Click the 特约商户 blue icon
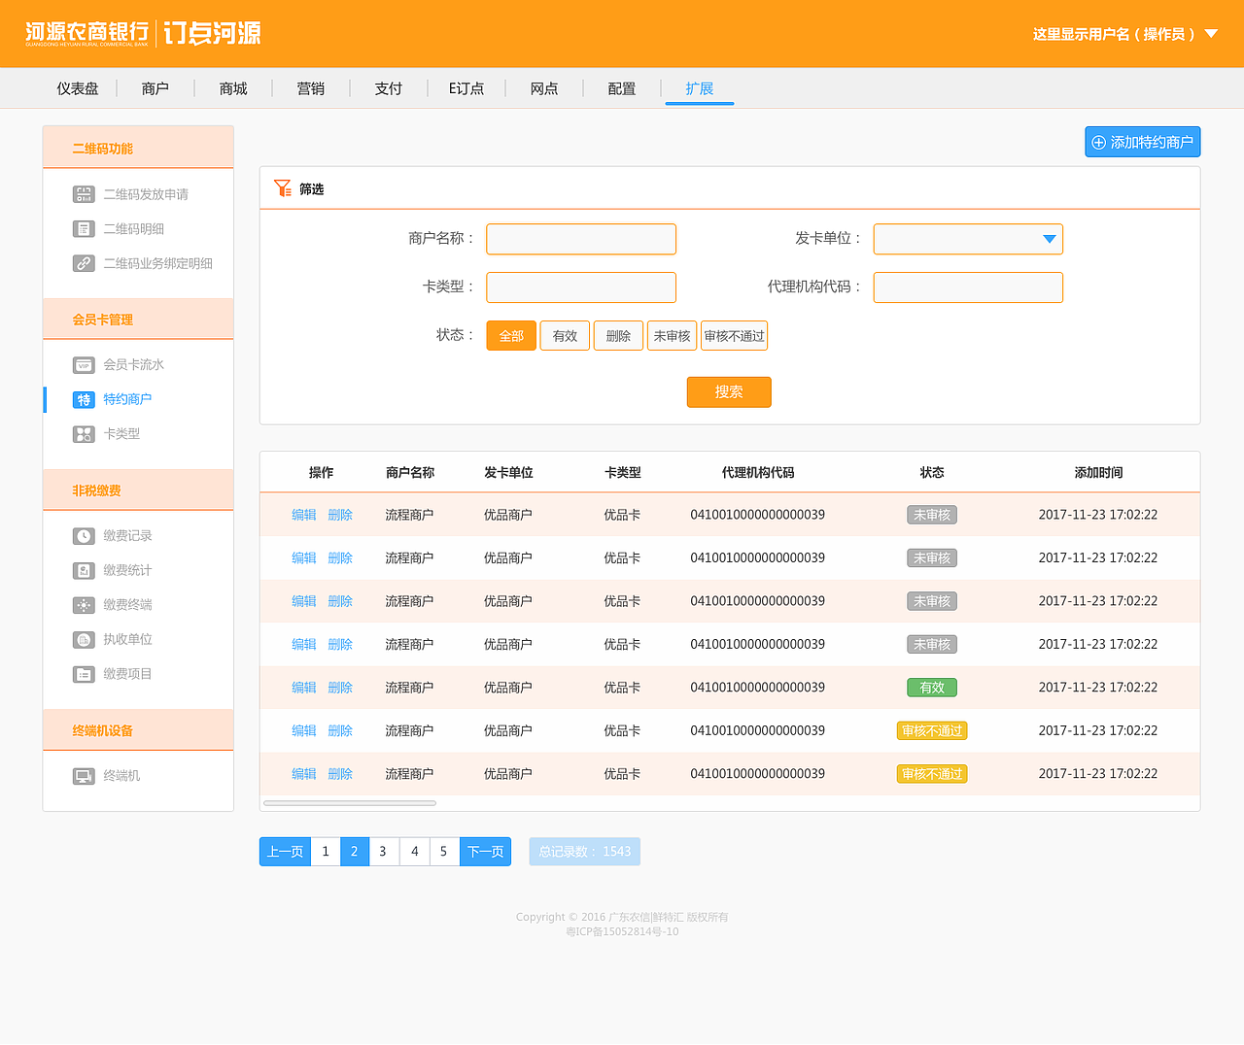 coord(84,399)
